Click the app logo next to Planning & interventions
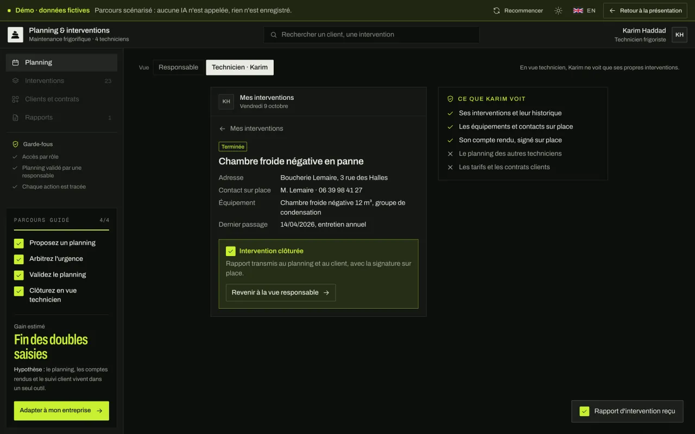The image size is (695, 434). 15,35
